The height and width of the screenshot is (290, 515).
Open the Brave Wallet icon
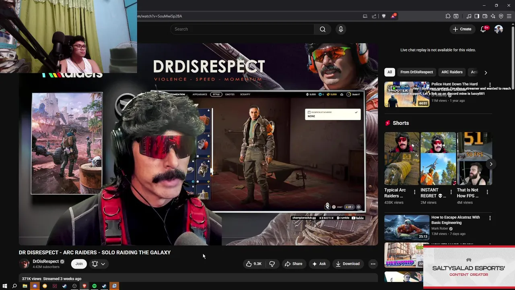pyautogui.click(x=485, y=16)
